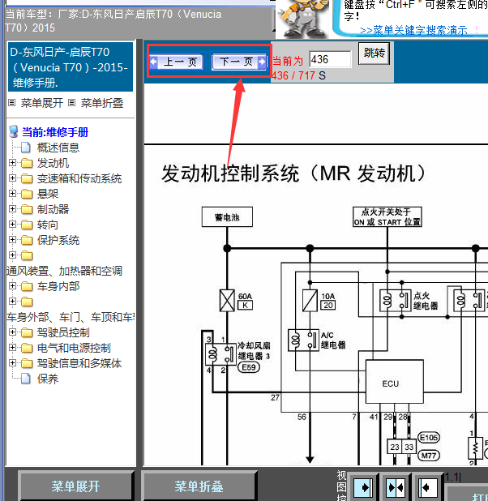Expand the 驾驶信息和多媒体 folder

tap(12, 362)
